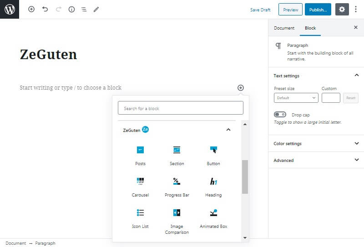Insert the Image Comparison block
Image resolution: width=364 pixels, height=247 pixels.
[177, 221]
